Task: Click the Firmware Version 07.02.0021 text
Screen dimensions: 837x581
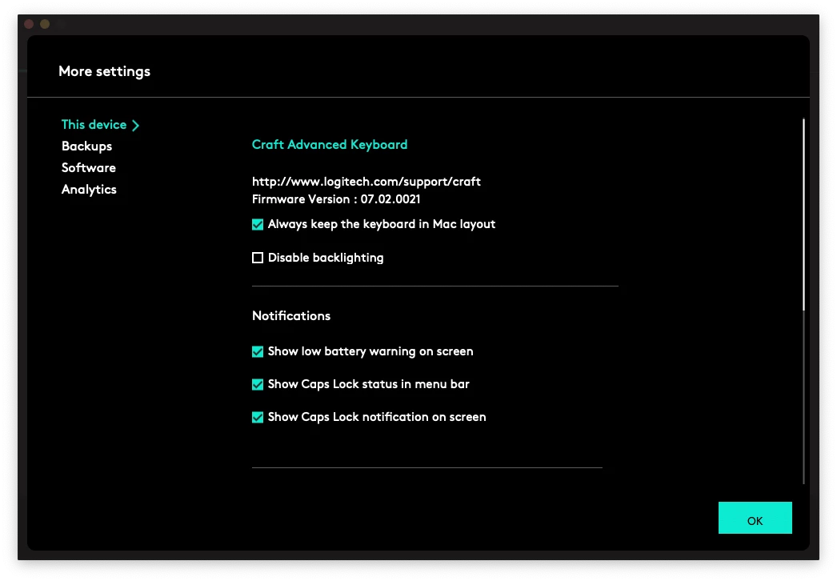Action: [336, 199]
